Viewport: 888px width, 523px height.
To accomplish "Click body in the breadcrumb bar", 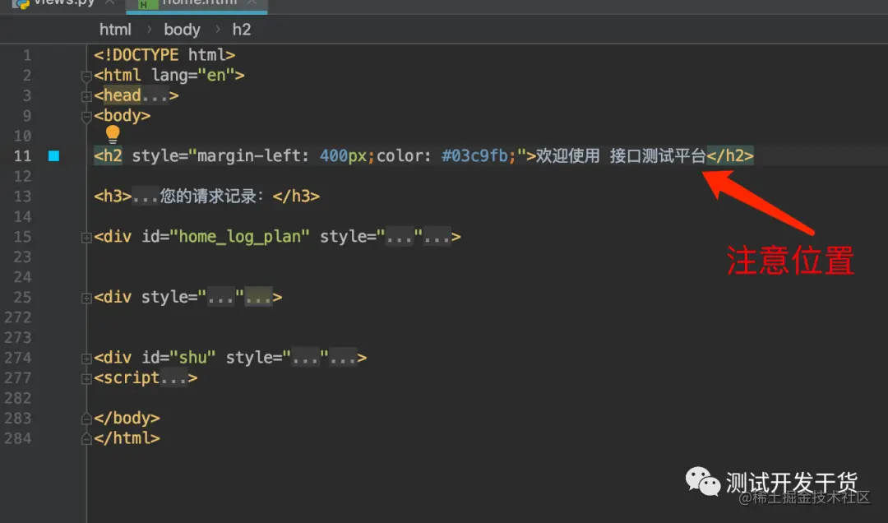I will [x=182, y=29].
